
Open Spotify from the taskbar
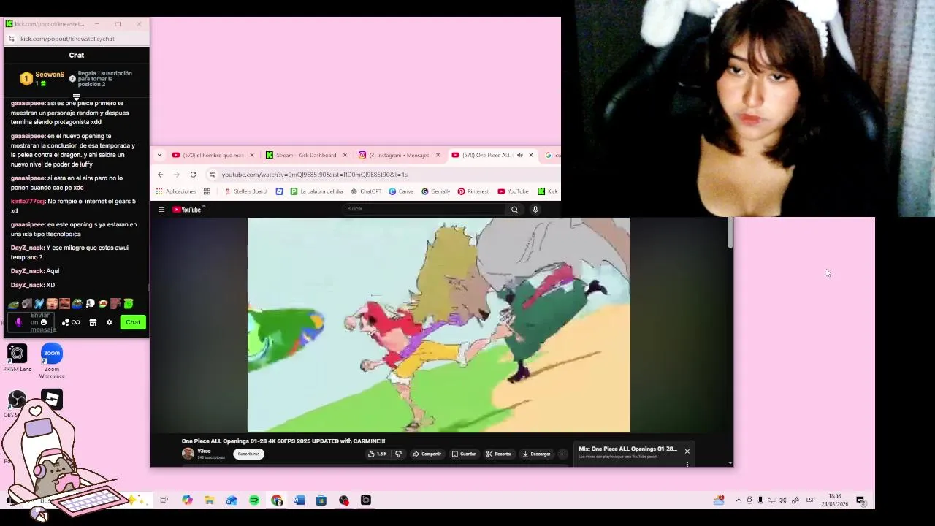click(x=254, y=500)
